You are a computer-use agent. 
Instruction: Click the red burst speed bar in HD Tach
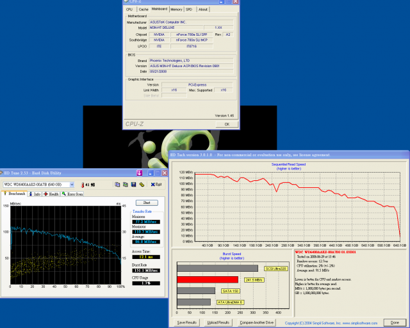(208, 279)
